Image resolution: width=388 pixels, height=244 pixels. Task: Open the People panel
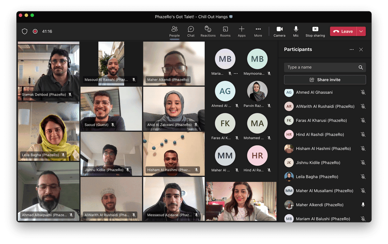click(175, 31)
